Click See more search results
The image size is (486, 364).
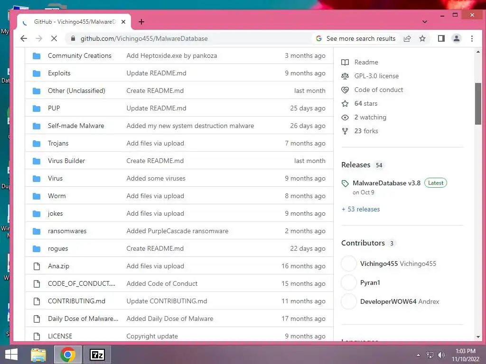[x=356, y=38]
